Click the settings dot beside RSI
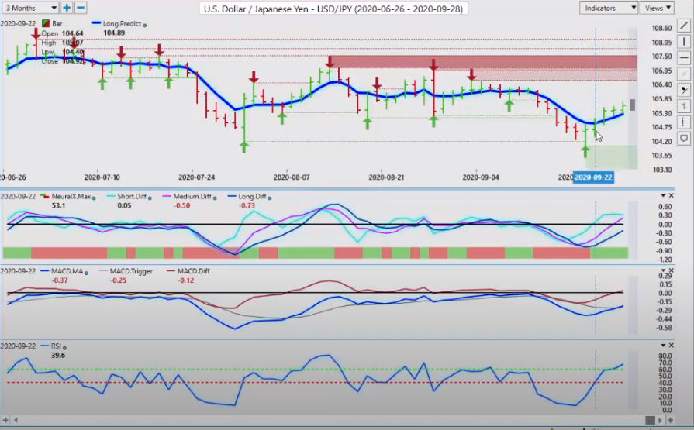Viewport: 694px width, 430px height. coord(64,348)
